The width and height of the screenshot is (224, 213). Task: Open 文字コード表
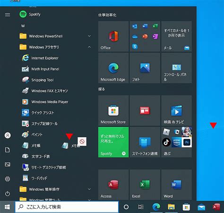55,157
